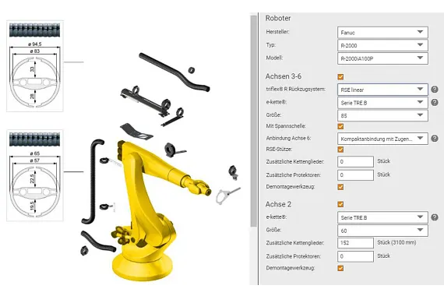Open Achsen 3-6 e-kette dropdown Serie TRE B
This screenshot has width=444, height=296.
click(x=382, y=103)
